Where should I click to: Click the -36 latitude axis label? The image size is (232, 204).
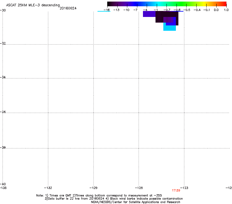pos(3,112)
